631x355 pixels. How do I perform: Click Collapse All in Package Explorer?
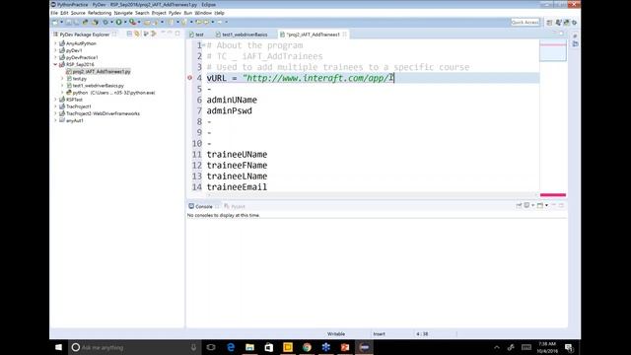pos(129,35)
